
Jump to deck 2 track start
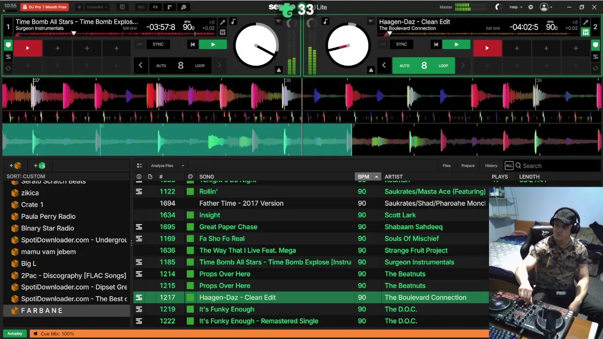(x=436, y=44)
